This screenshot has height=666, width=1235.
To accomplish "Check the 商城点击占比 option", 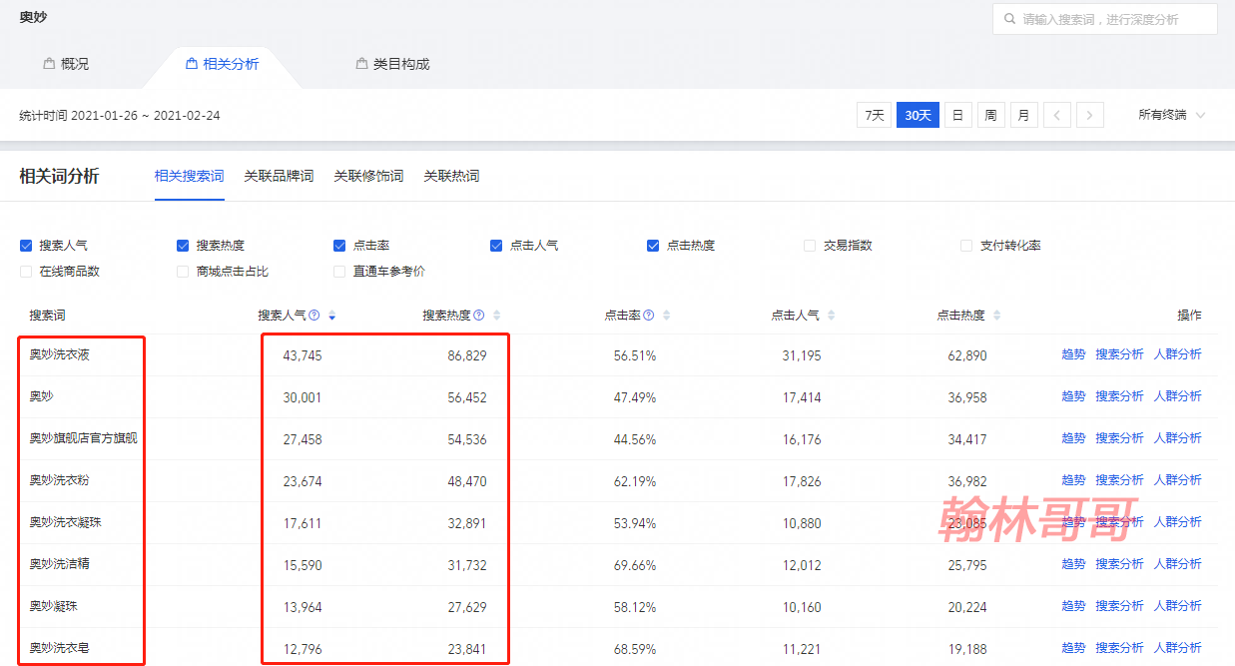I will (x=183, y=272).
